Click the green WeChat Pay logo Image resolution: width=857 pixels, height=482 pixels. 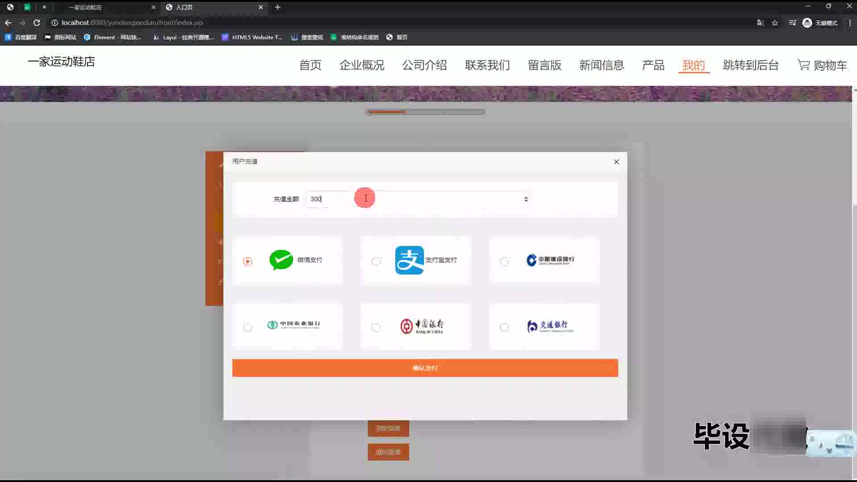click(x=281, y=260)
